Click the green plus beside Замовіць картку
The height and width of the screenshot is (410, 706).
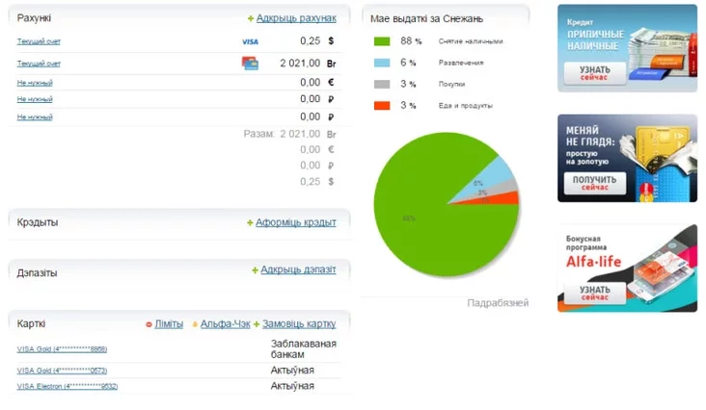pos(257,324)
